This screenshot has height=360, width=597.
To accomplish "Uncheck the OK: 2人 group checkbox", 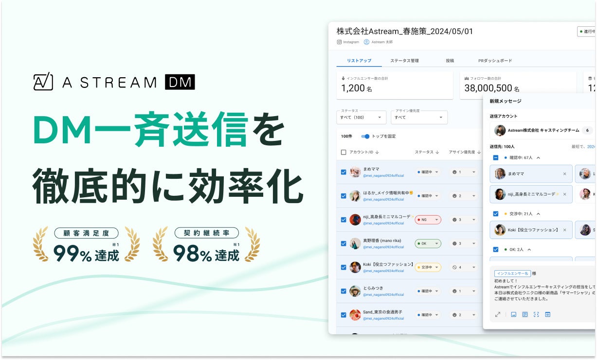I will (x=496, y=250).
